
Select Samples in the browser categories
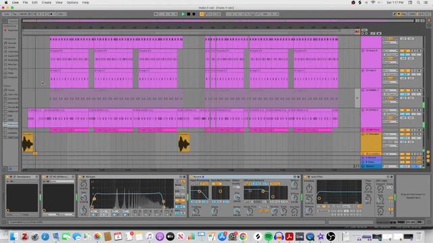12,77
